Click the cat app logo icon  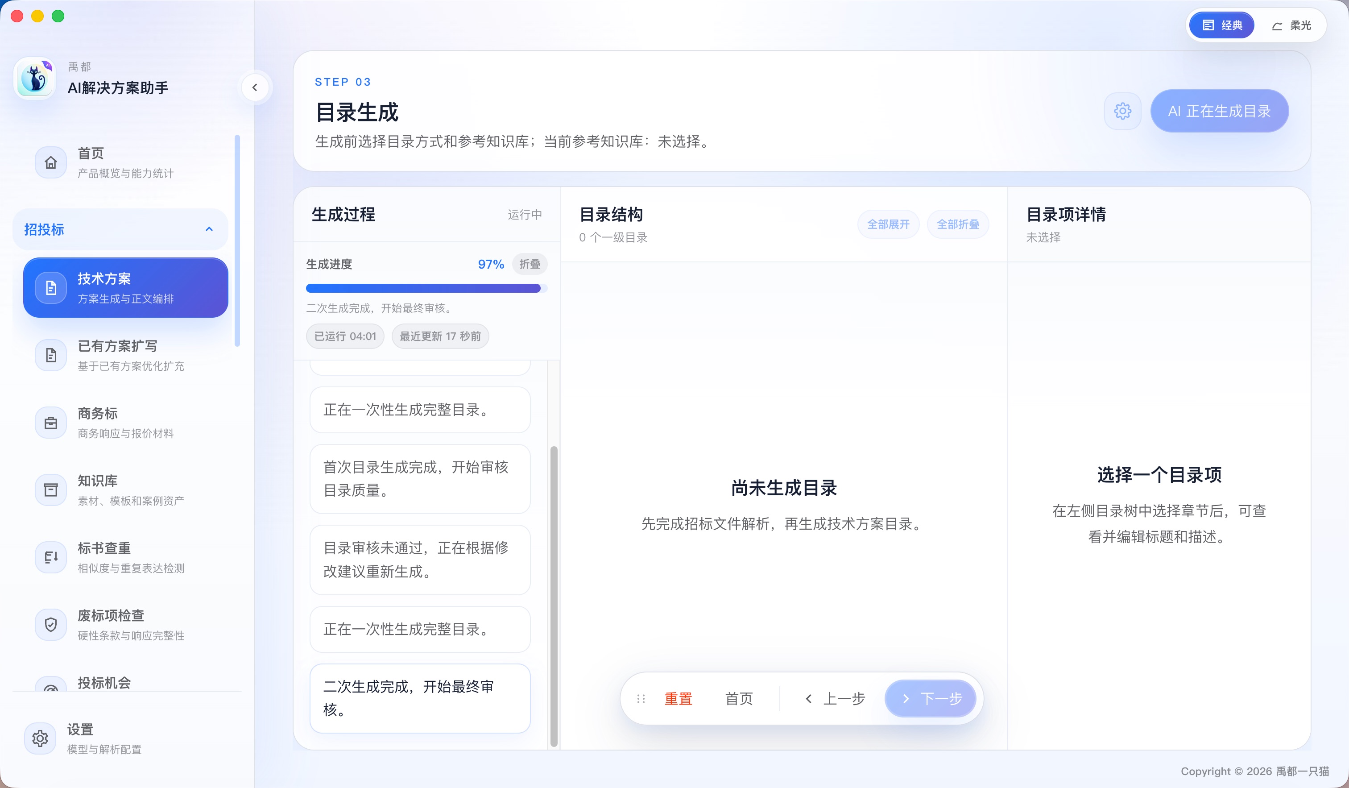(x=35, y=79)
